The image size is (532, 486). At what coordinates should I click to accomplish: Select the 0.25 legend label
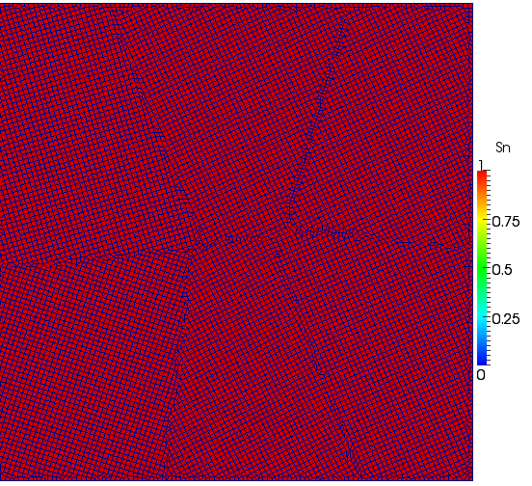point(506,319)
